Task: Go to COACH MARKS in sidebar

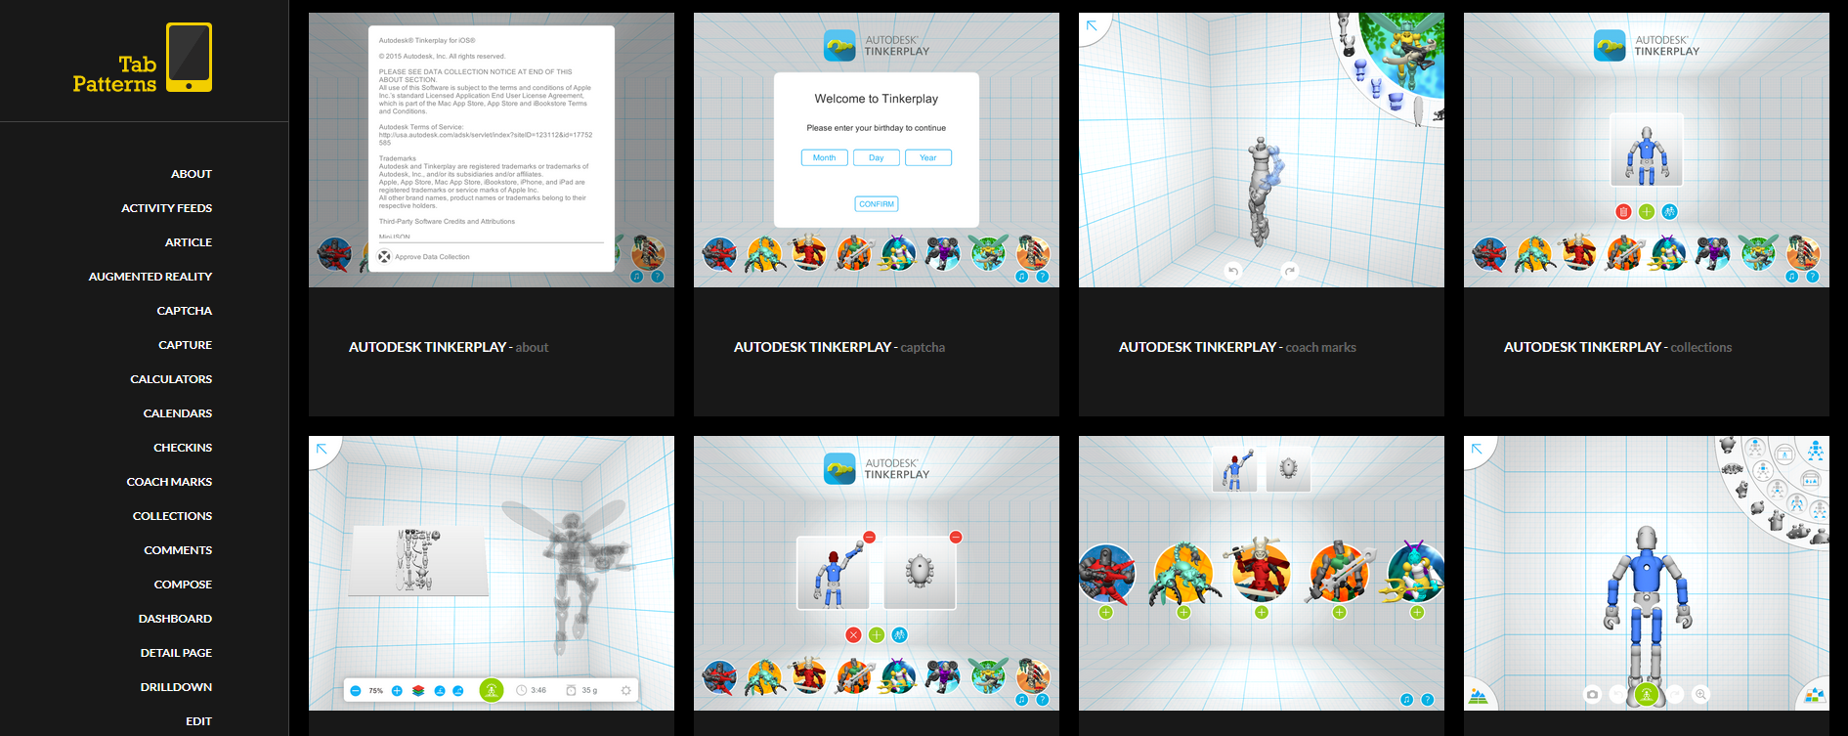Action: tap(169, 482)
